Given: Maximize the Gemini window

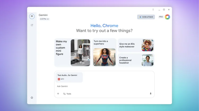Looking at the screenshot, I should pos(164,10).
